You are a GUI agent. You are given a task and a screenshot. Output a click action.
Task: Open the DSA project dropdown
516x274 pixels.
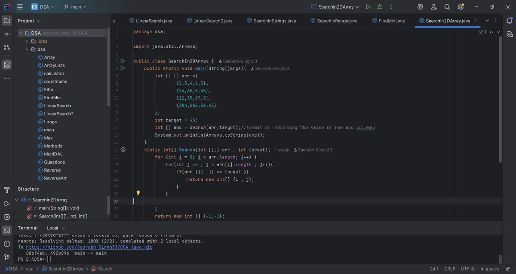pyautogui.click(x=43, y=7)
